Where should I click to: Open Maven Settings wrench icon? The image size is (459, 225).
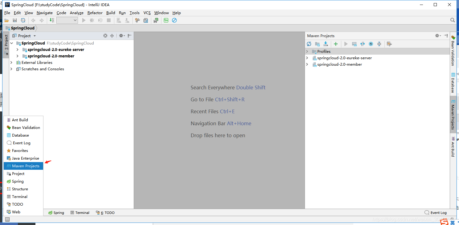[x=389, y=44]
